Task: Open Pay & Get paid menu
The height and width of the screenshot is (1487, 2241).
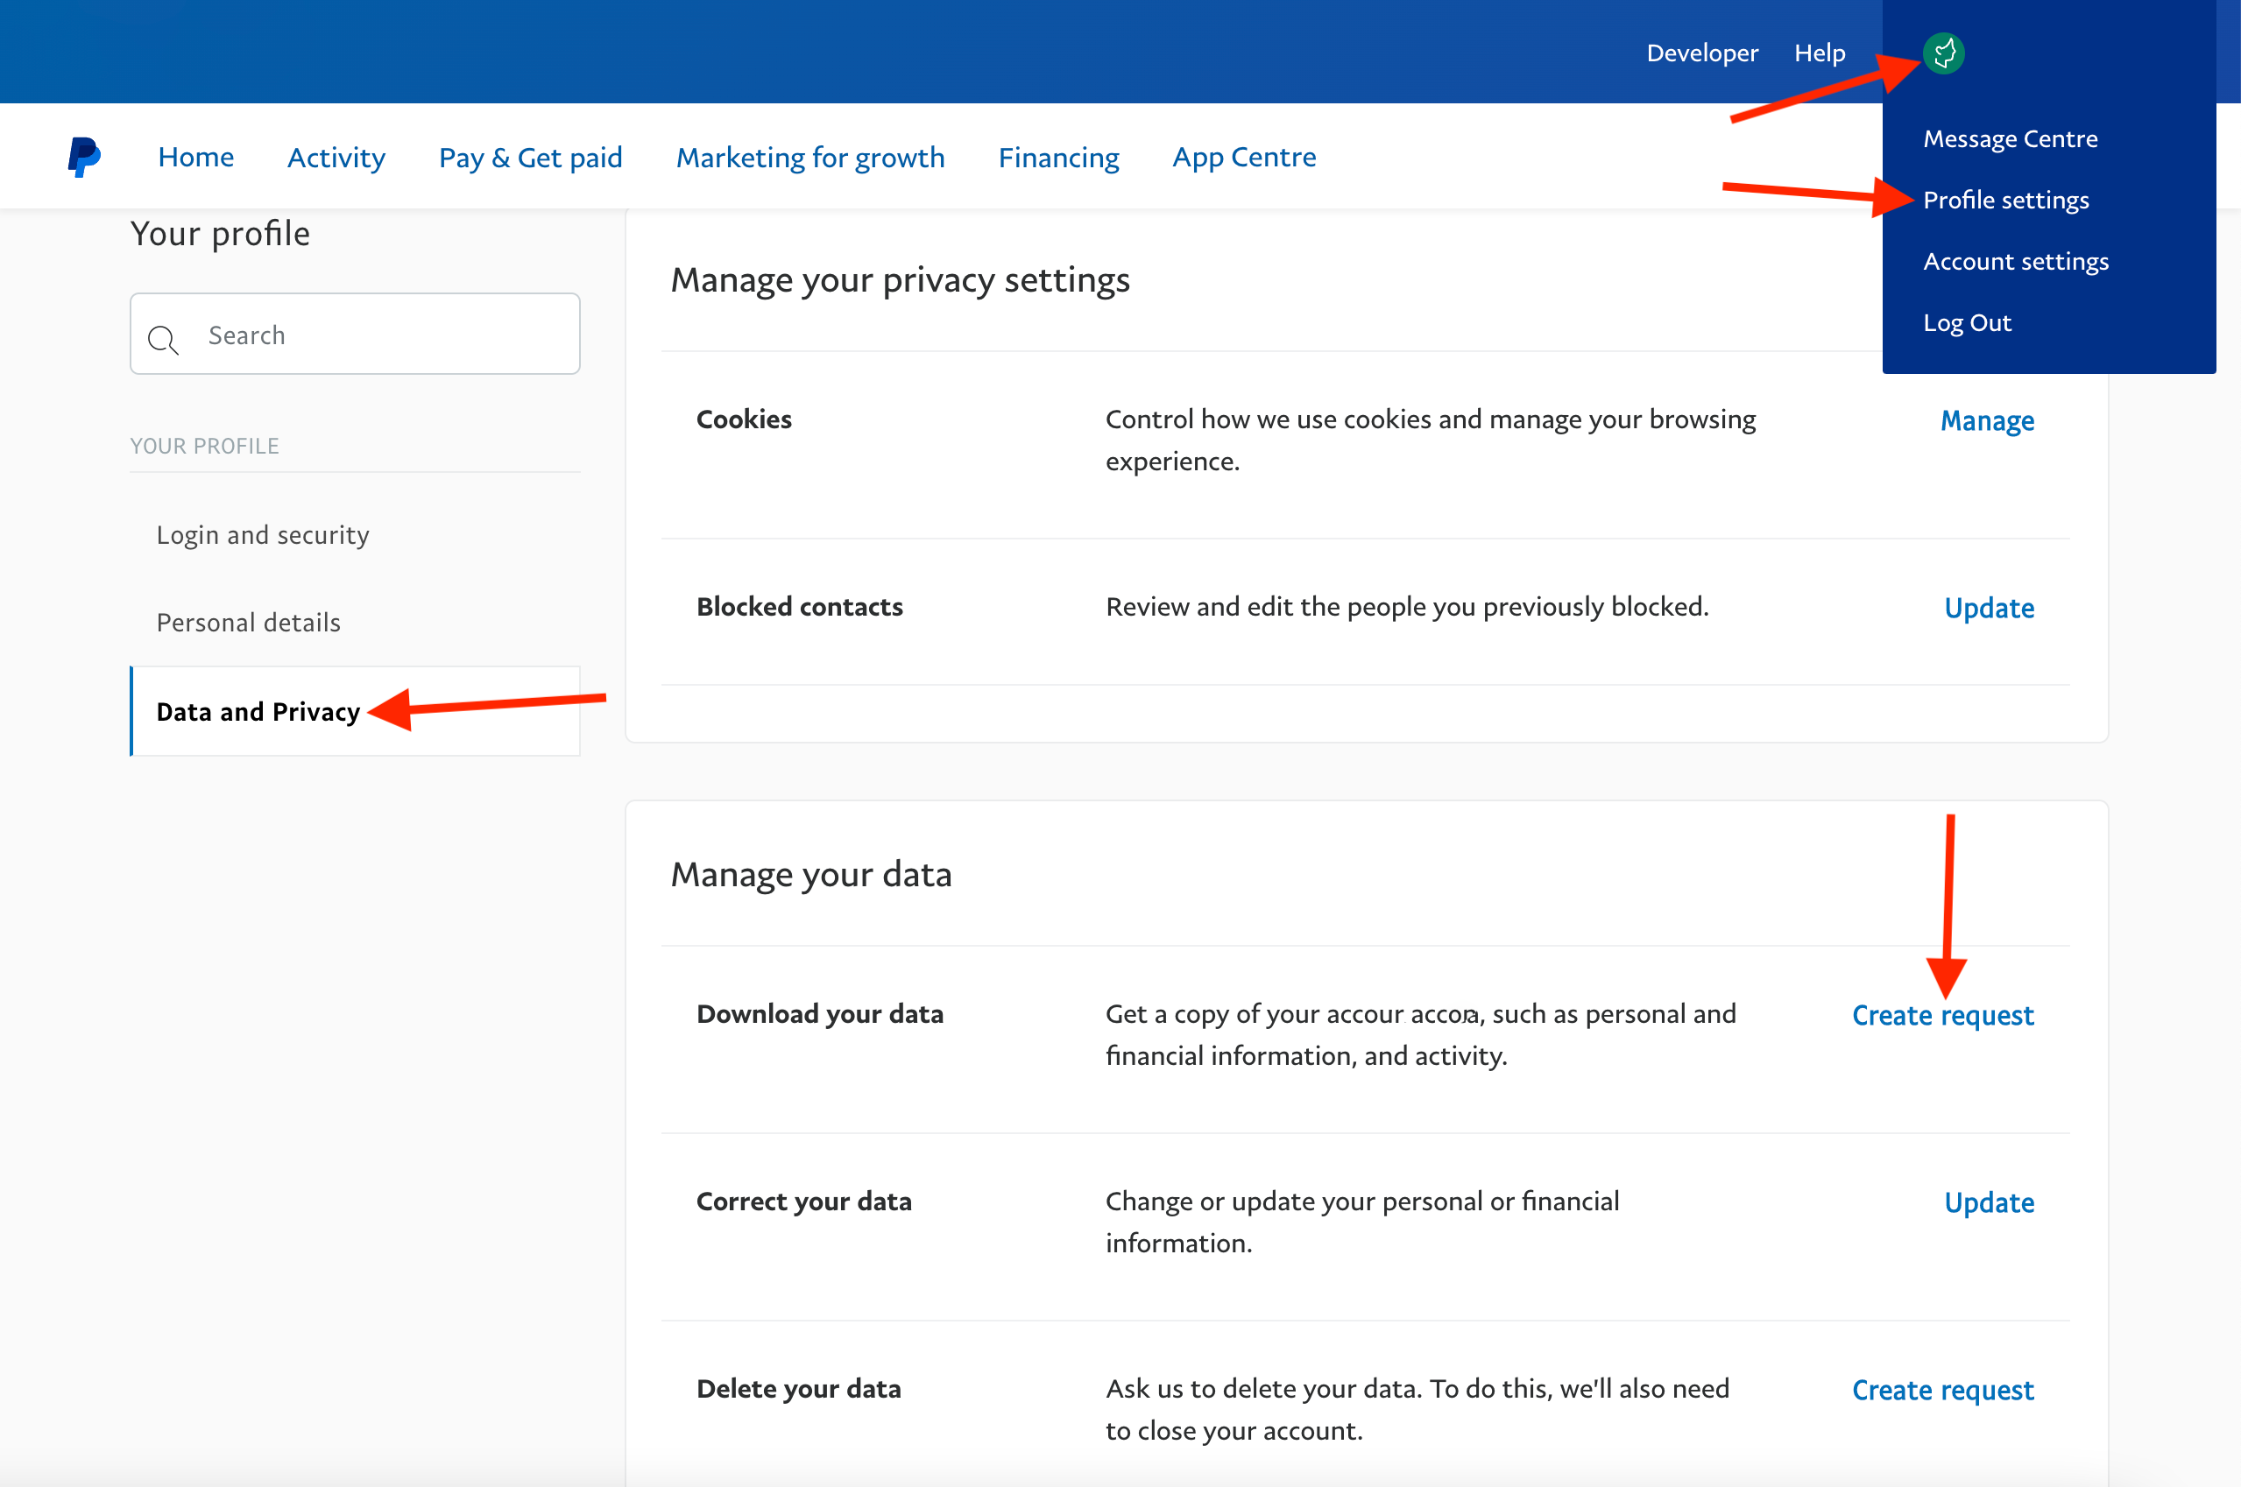Action: pyautogui.click(x=530, y=157)
